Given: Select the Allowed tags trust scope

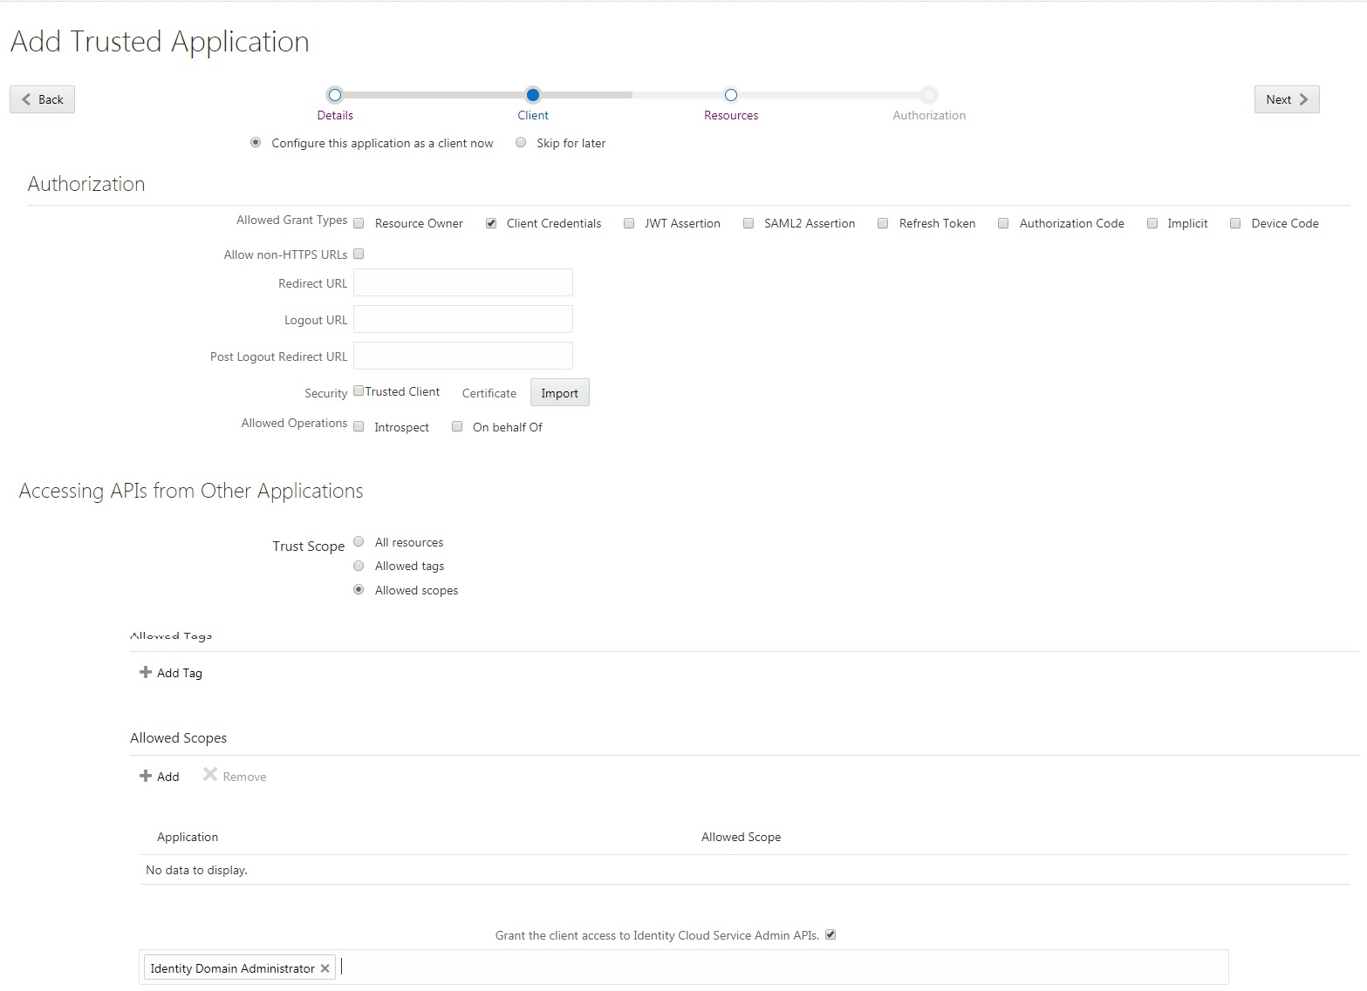Looking at the screenshot, I should 359,565.
